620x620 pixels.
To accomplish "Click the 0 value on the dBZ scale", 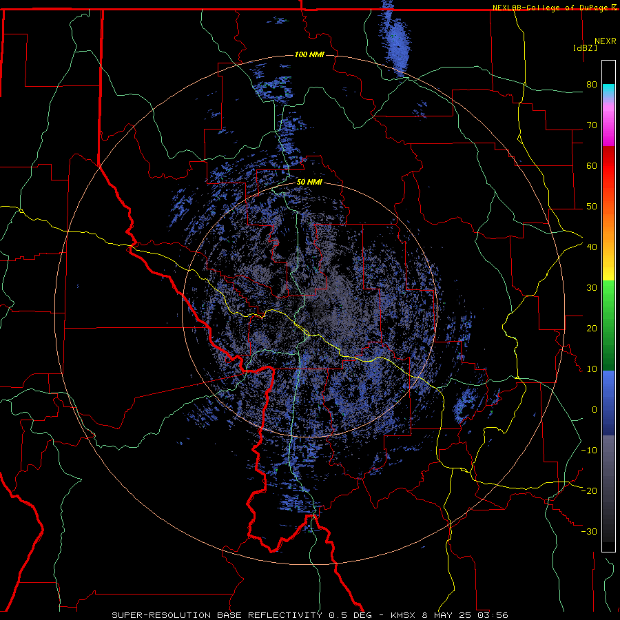I will (x=595, y=410).
